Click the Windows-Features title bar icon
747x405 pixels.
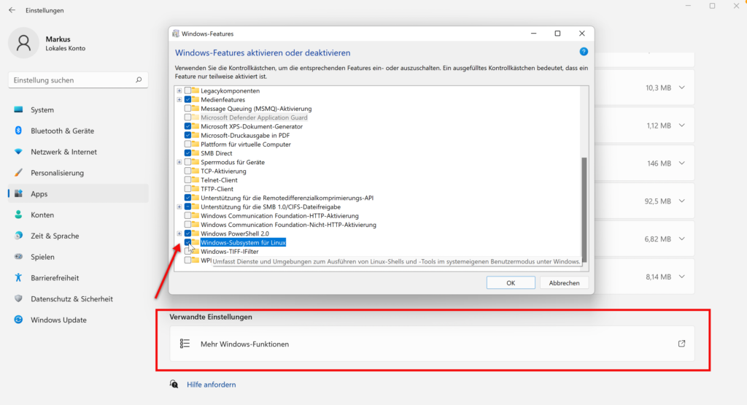176,34
